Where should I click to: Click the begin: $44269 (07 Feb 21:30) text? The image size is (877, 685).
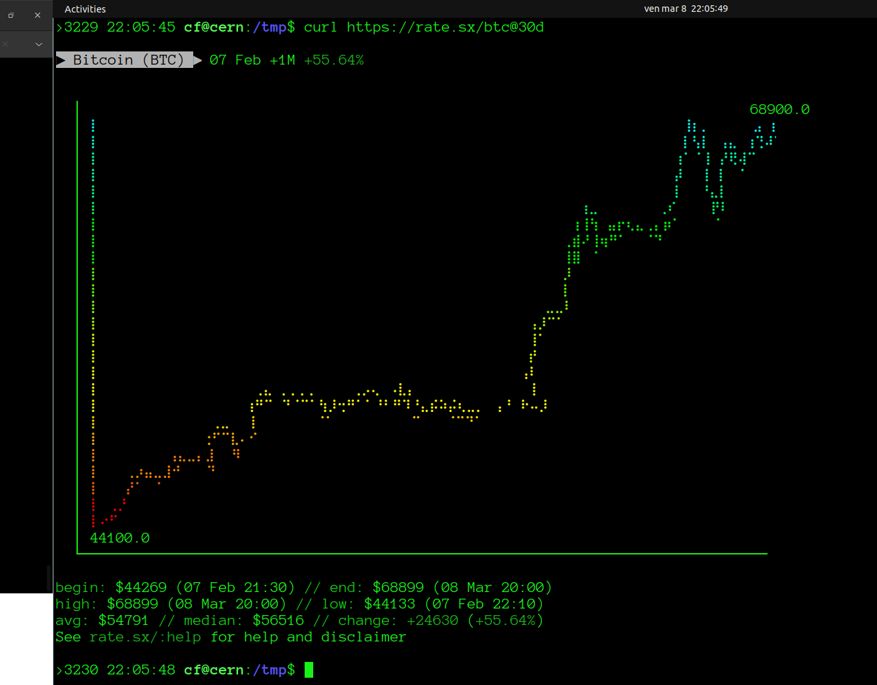click(175, 587)
